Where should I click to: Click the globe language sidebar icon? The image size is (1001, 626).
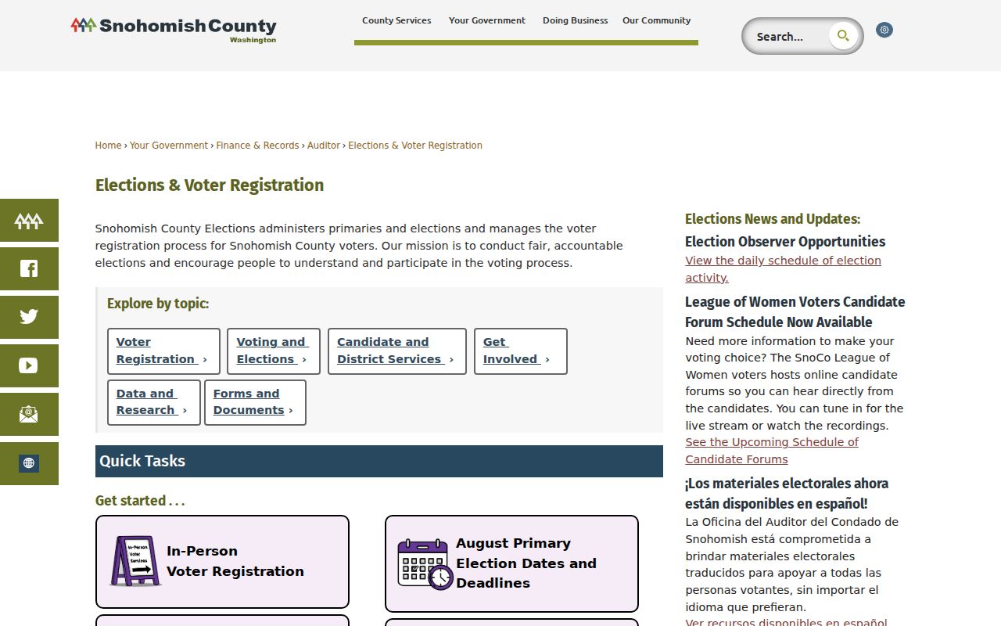click(29, 463)
